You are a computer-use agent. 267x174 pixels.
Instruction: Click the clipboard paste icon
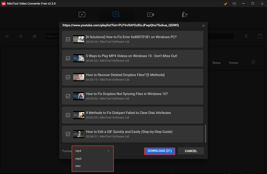tap(260, 36)
